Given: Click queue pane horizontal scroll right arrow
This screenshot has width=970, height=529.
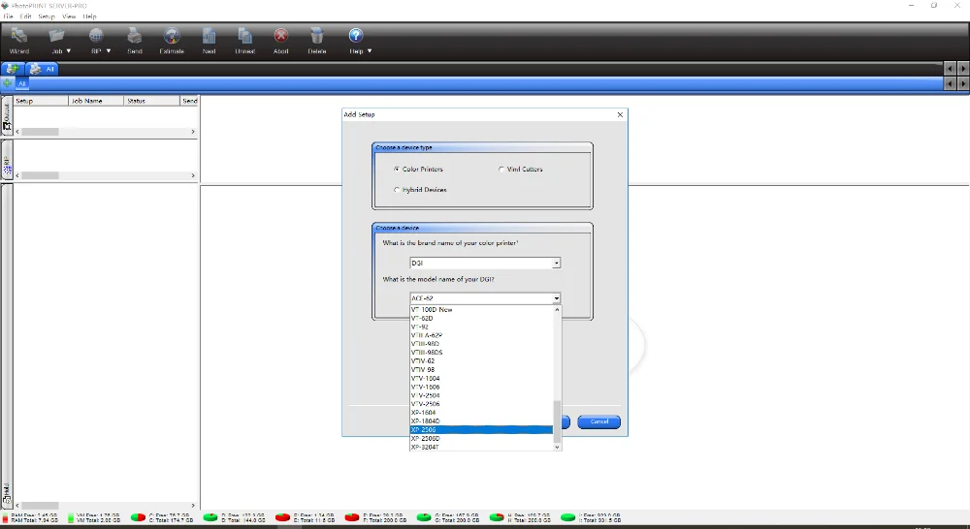Looking at the screenshot, I should [x=193, y=132].
